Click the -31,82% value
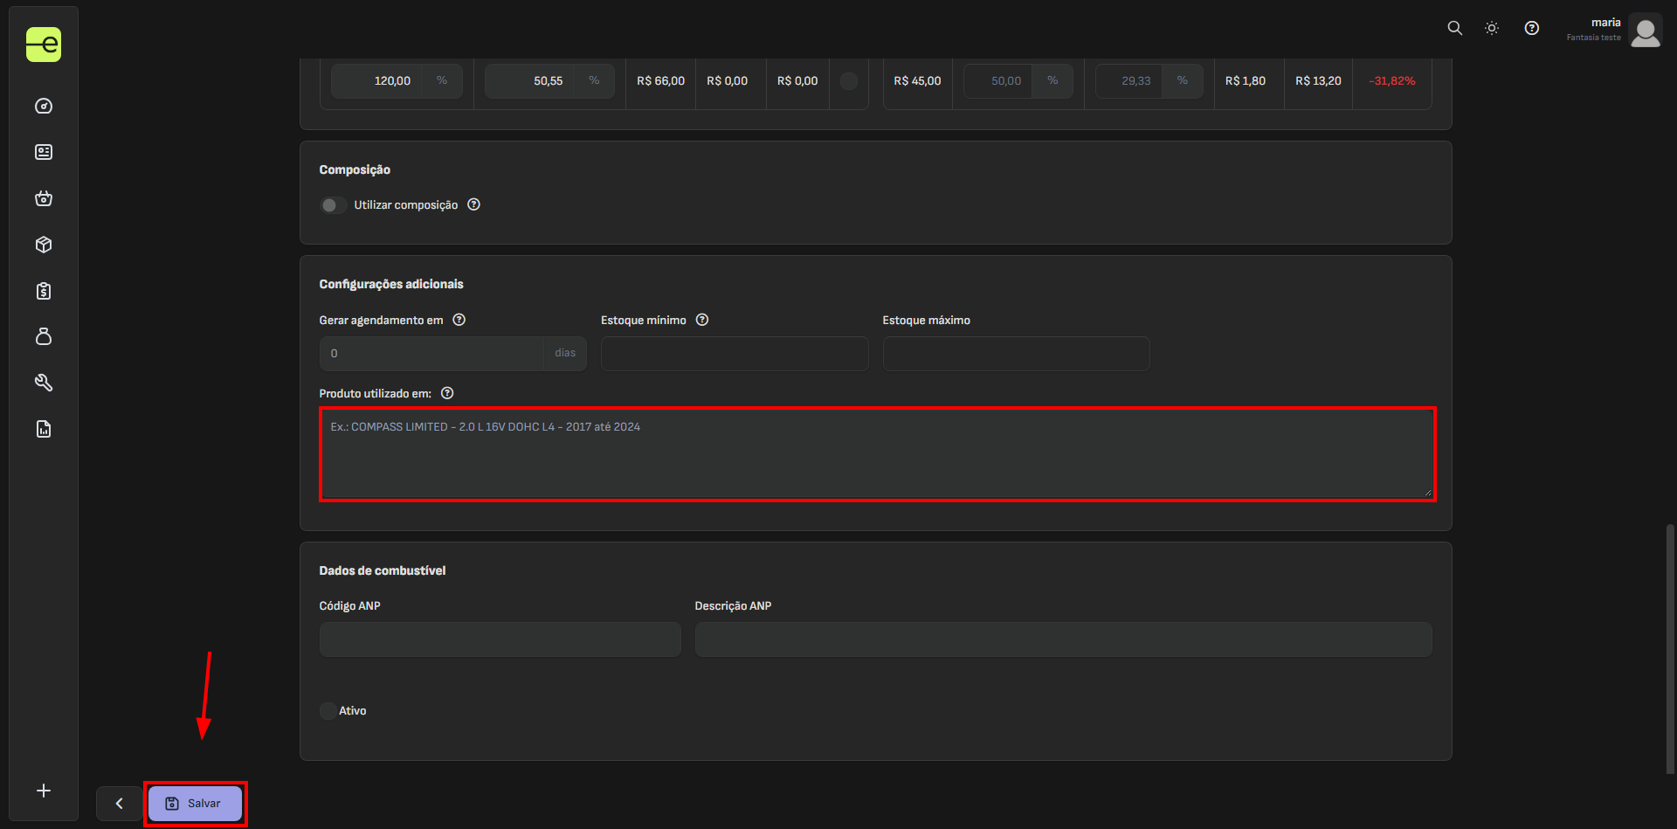 point(1392,81)
